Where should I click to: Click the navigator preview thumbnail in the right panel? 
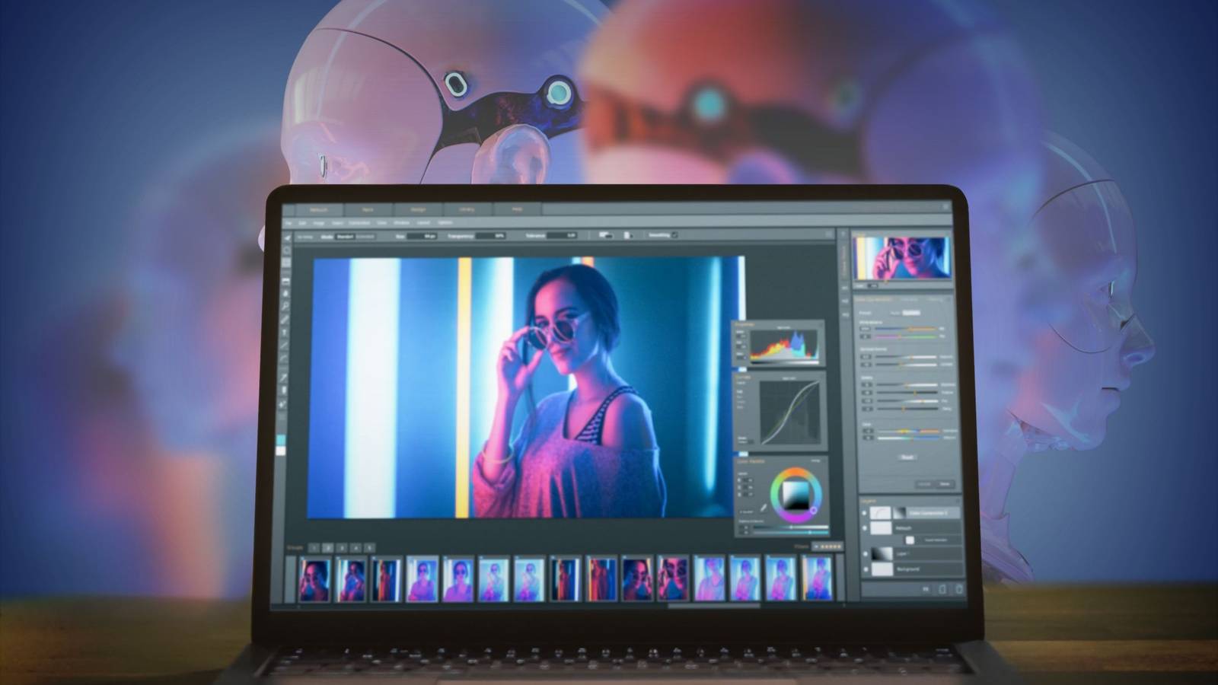(x=902, y=257)
